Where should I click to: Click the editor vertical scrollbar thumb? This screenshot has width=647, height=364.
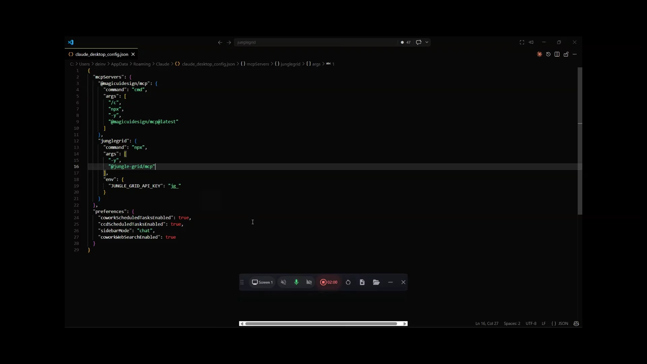[580, 141]
